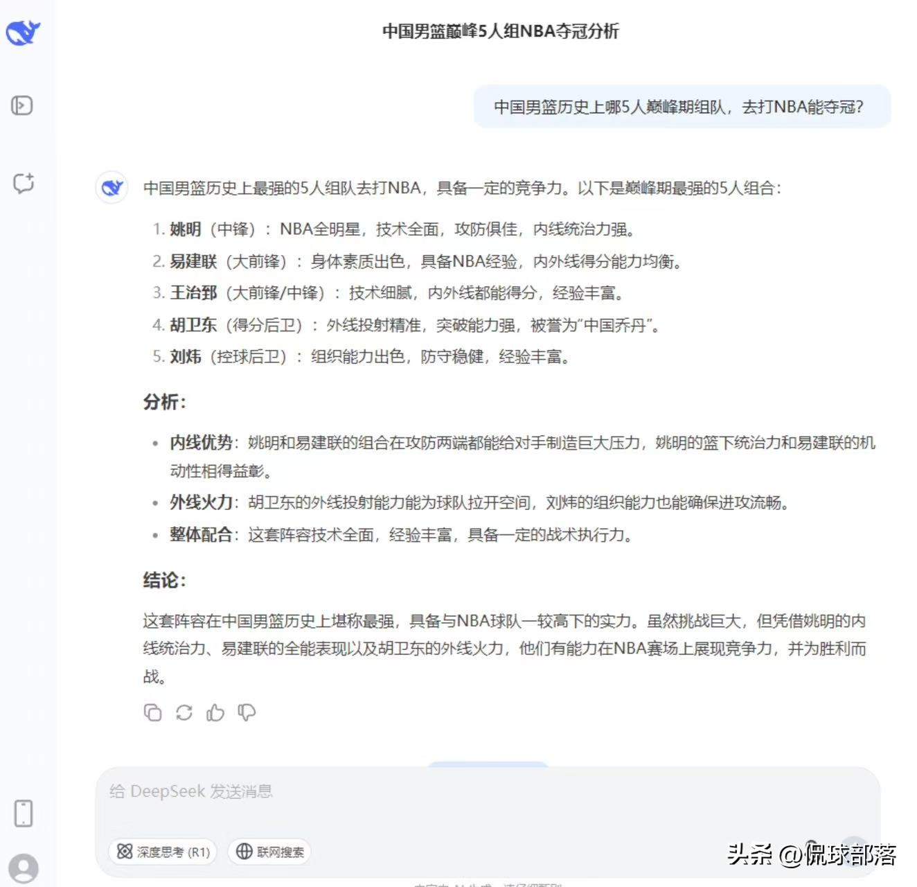917x887 pixels.
Task: Click the list row starting with 胡卫东 (得分后卫)
Action: coord(407,325)
